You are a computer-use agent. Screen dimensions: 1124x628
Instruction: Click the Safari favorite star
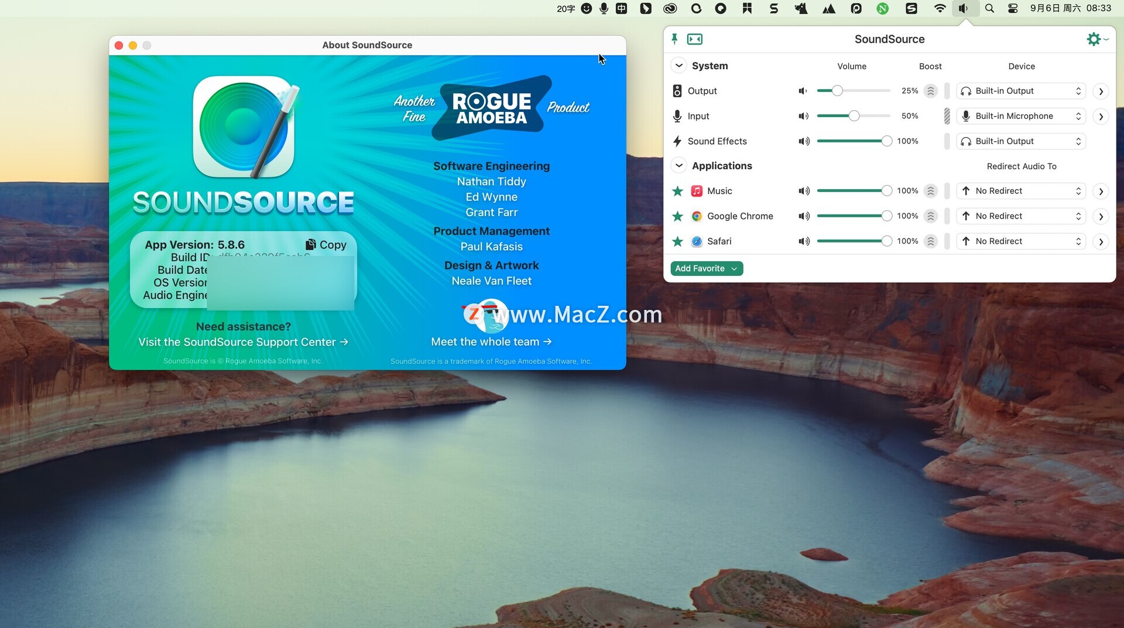pyautogui.click(x=677, y=241)
